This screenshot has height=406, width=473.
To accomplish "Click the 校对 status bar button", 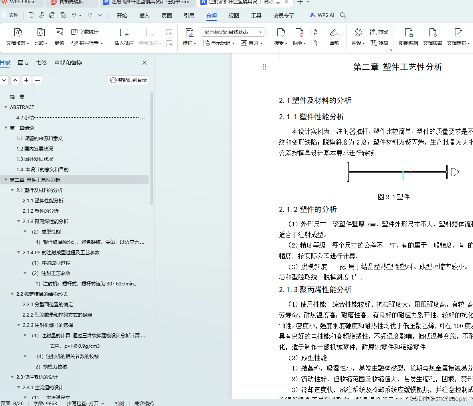I will click(120, 403).
